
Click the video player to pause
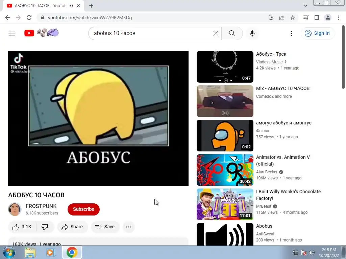[x=98, y=118]
